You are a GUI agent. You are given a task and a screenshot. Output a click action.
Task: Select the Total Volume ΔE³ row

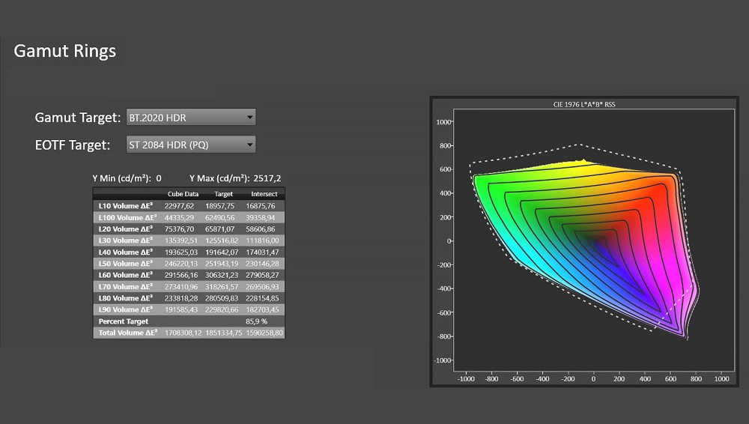[x=189, y=333]
